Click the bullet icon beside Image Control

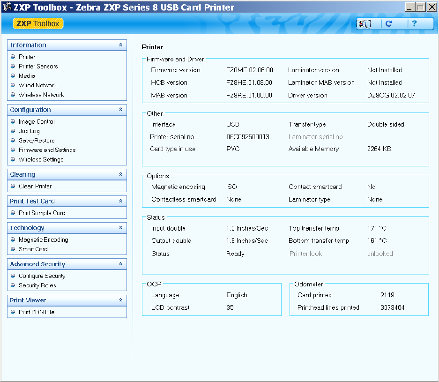coord(13,121)
